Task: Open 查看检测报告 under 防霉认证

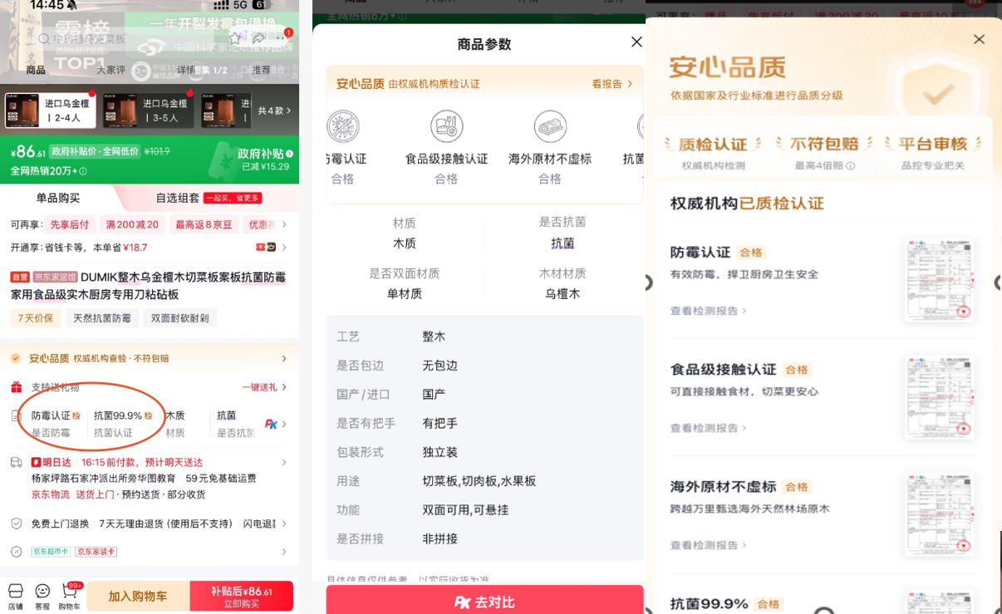Action: tap(708, 311)
